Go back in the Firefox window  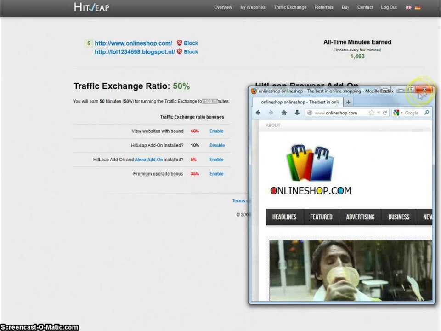(x=258, y=113)
